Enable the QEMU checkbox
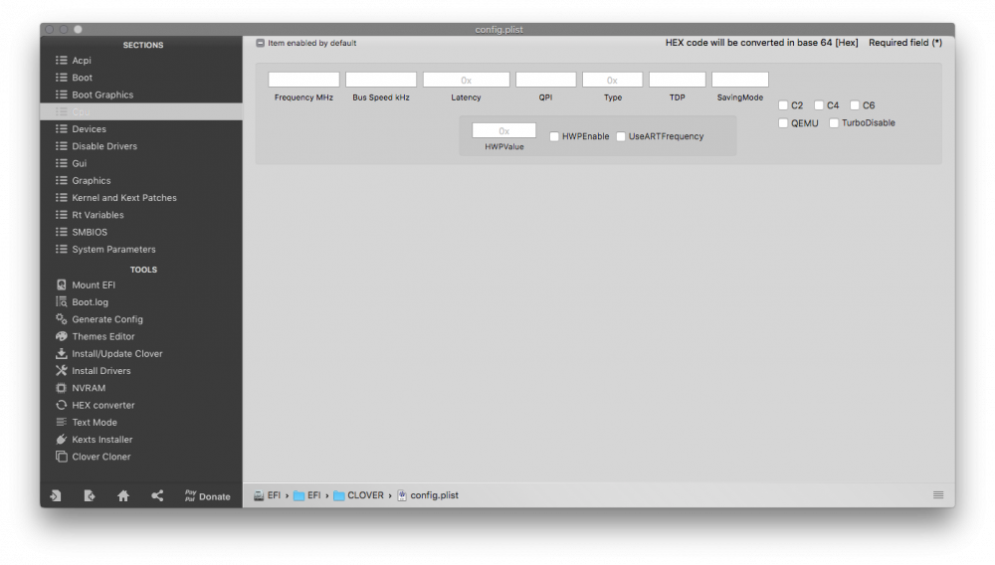Image resolution: width=995 pixels, height=565 pixels. tap(783, 123)
